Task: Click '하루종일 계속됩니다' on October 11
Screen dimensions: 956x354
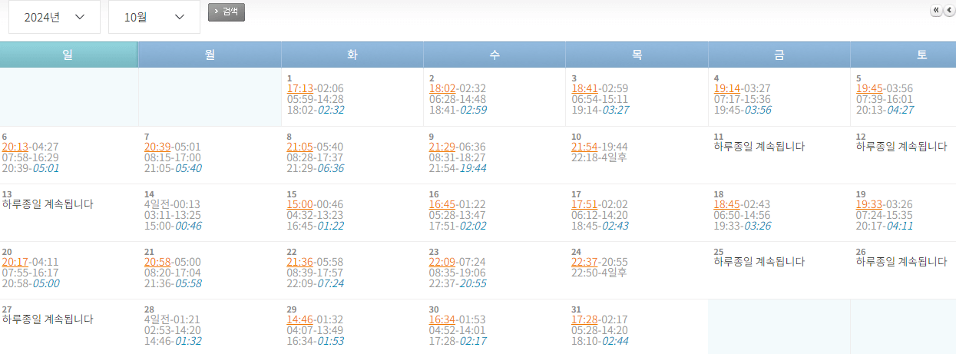Action: click(x=759, y=147)
